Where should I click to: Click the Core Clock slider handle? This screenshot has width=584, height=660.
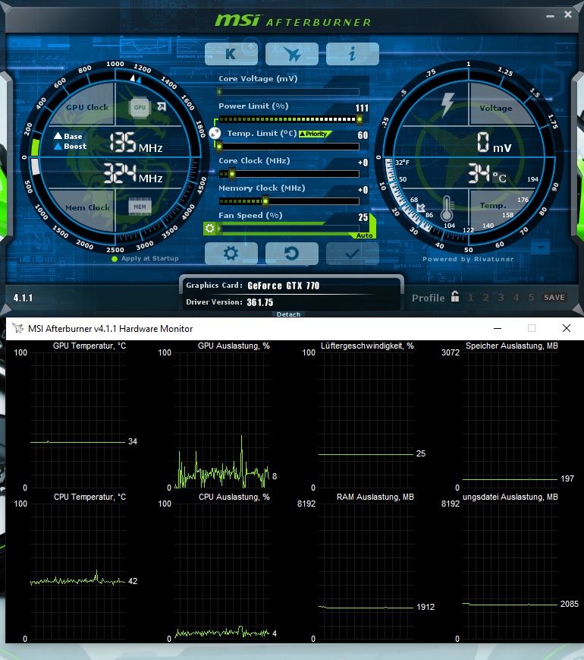[x=231, y=174]
